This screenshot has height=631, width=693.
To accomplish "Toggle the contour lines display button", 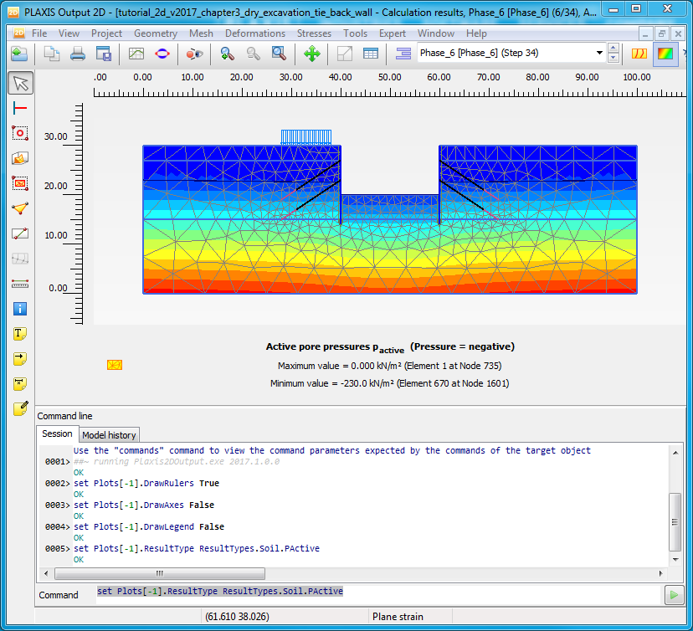I will tap(639, 54).
